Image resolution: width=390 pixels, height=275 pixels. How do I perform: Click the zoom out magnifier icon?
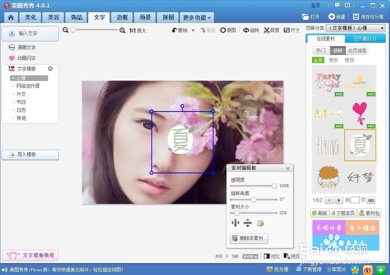tap(66, 30)
